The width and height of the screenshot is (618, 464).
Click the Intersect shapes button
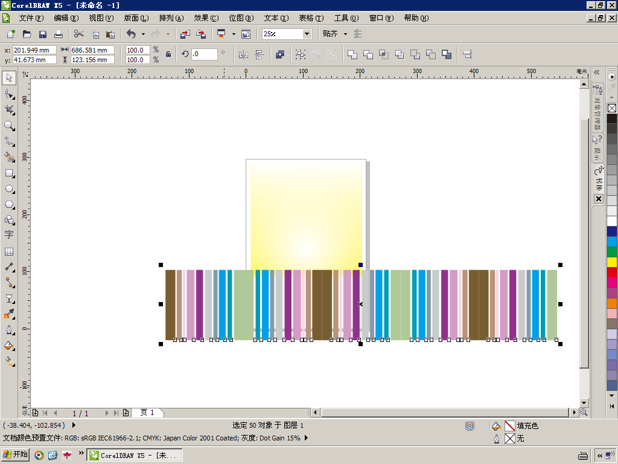(384, 54)
